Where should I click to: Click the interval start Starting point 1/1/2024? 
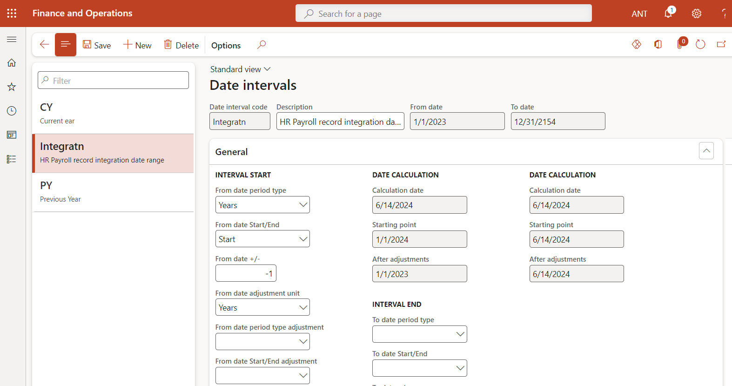click(419, 239)
